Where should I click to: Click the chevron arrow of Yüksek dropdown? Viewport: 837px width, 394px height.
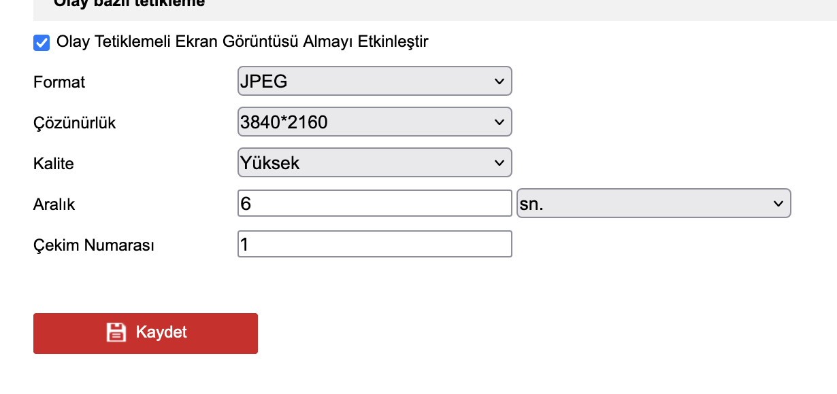coord(499,164)
